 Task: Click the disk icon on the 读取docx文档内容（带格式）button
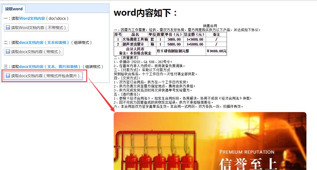coord(8,51)
